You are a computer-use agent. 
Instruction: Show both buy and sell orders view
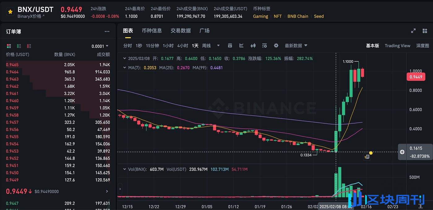coord(9,46)
